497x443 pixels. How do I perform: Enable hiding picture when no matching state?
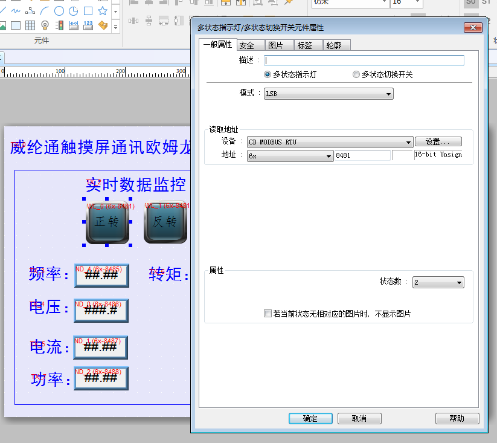click(268, 314)
